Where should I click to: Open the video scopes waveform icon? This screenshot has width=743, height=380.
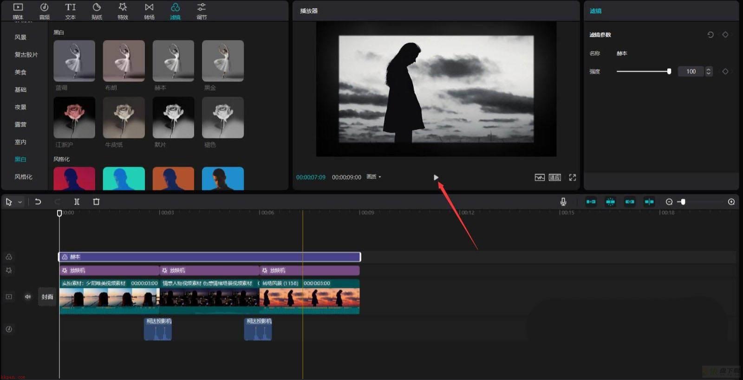(539, 177)
